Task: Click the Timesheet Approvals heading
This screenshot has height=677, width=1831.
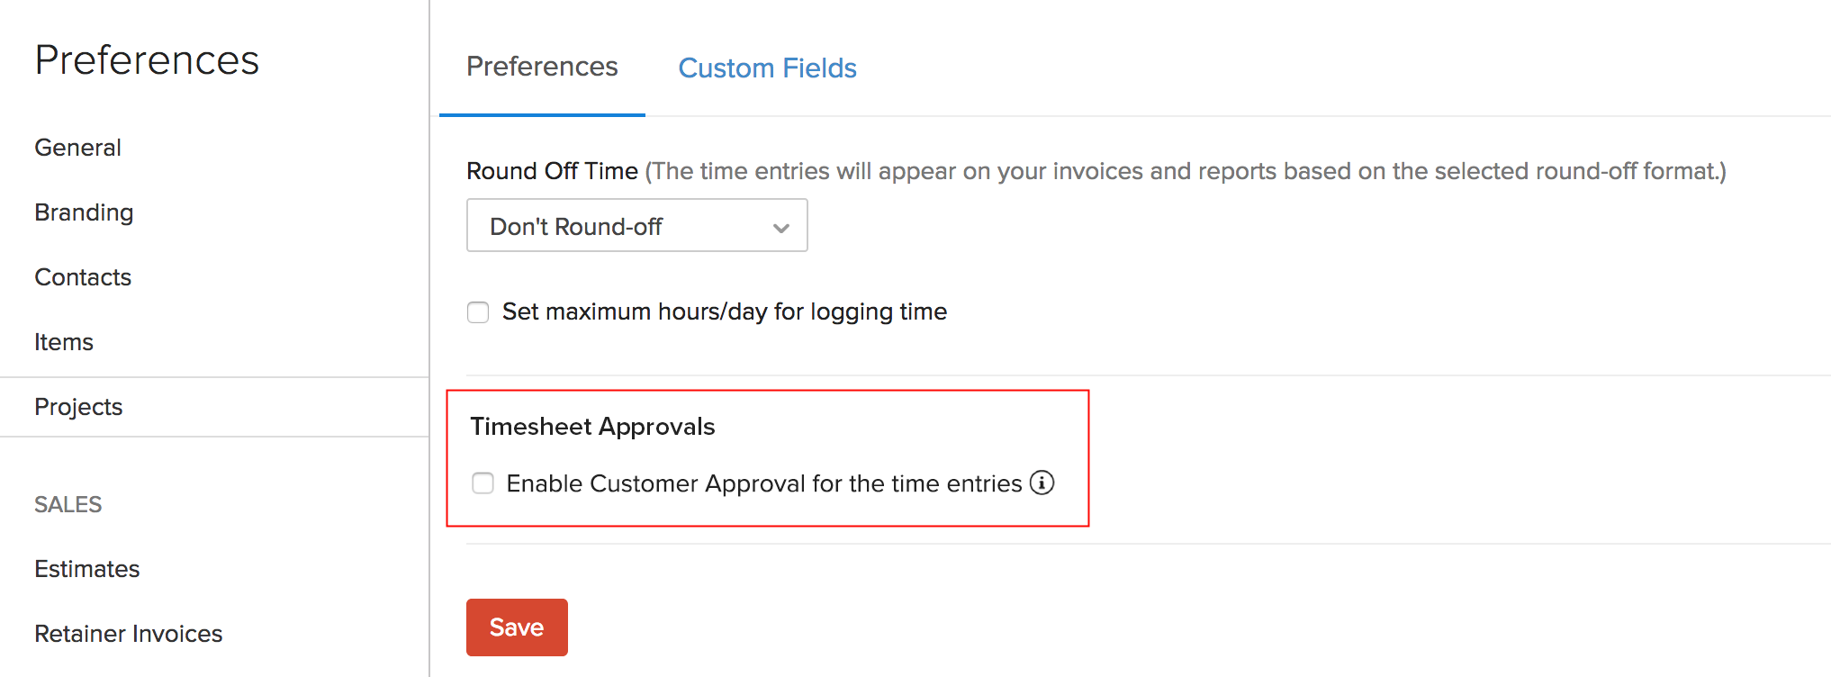Action: coord(593,426)
